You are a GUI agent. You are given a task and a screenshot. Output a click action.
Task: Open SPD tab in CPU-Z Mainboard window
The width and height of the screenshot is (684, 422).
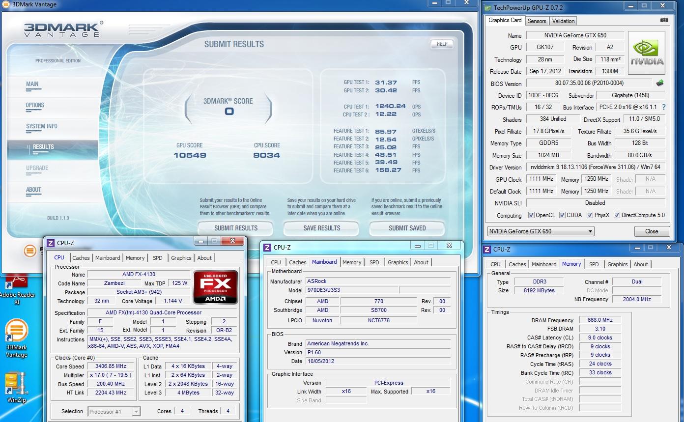pos(374,262)
